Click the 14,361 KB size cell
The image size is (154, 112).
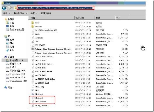point(123,38)
